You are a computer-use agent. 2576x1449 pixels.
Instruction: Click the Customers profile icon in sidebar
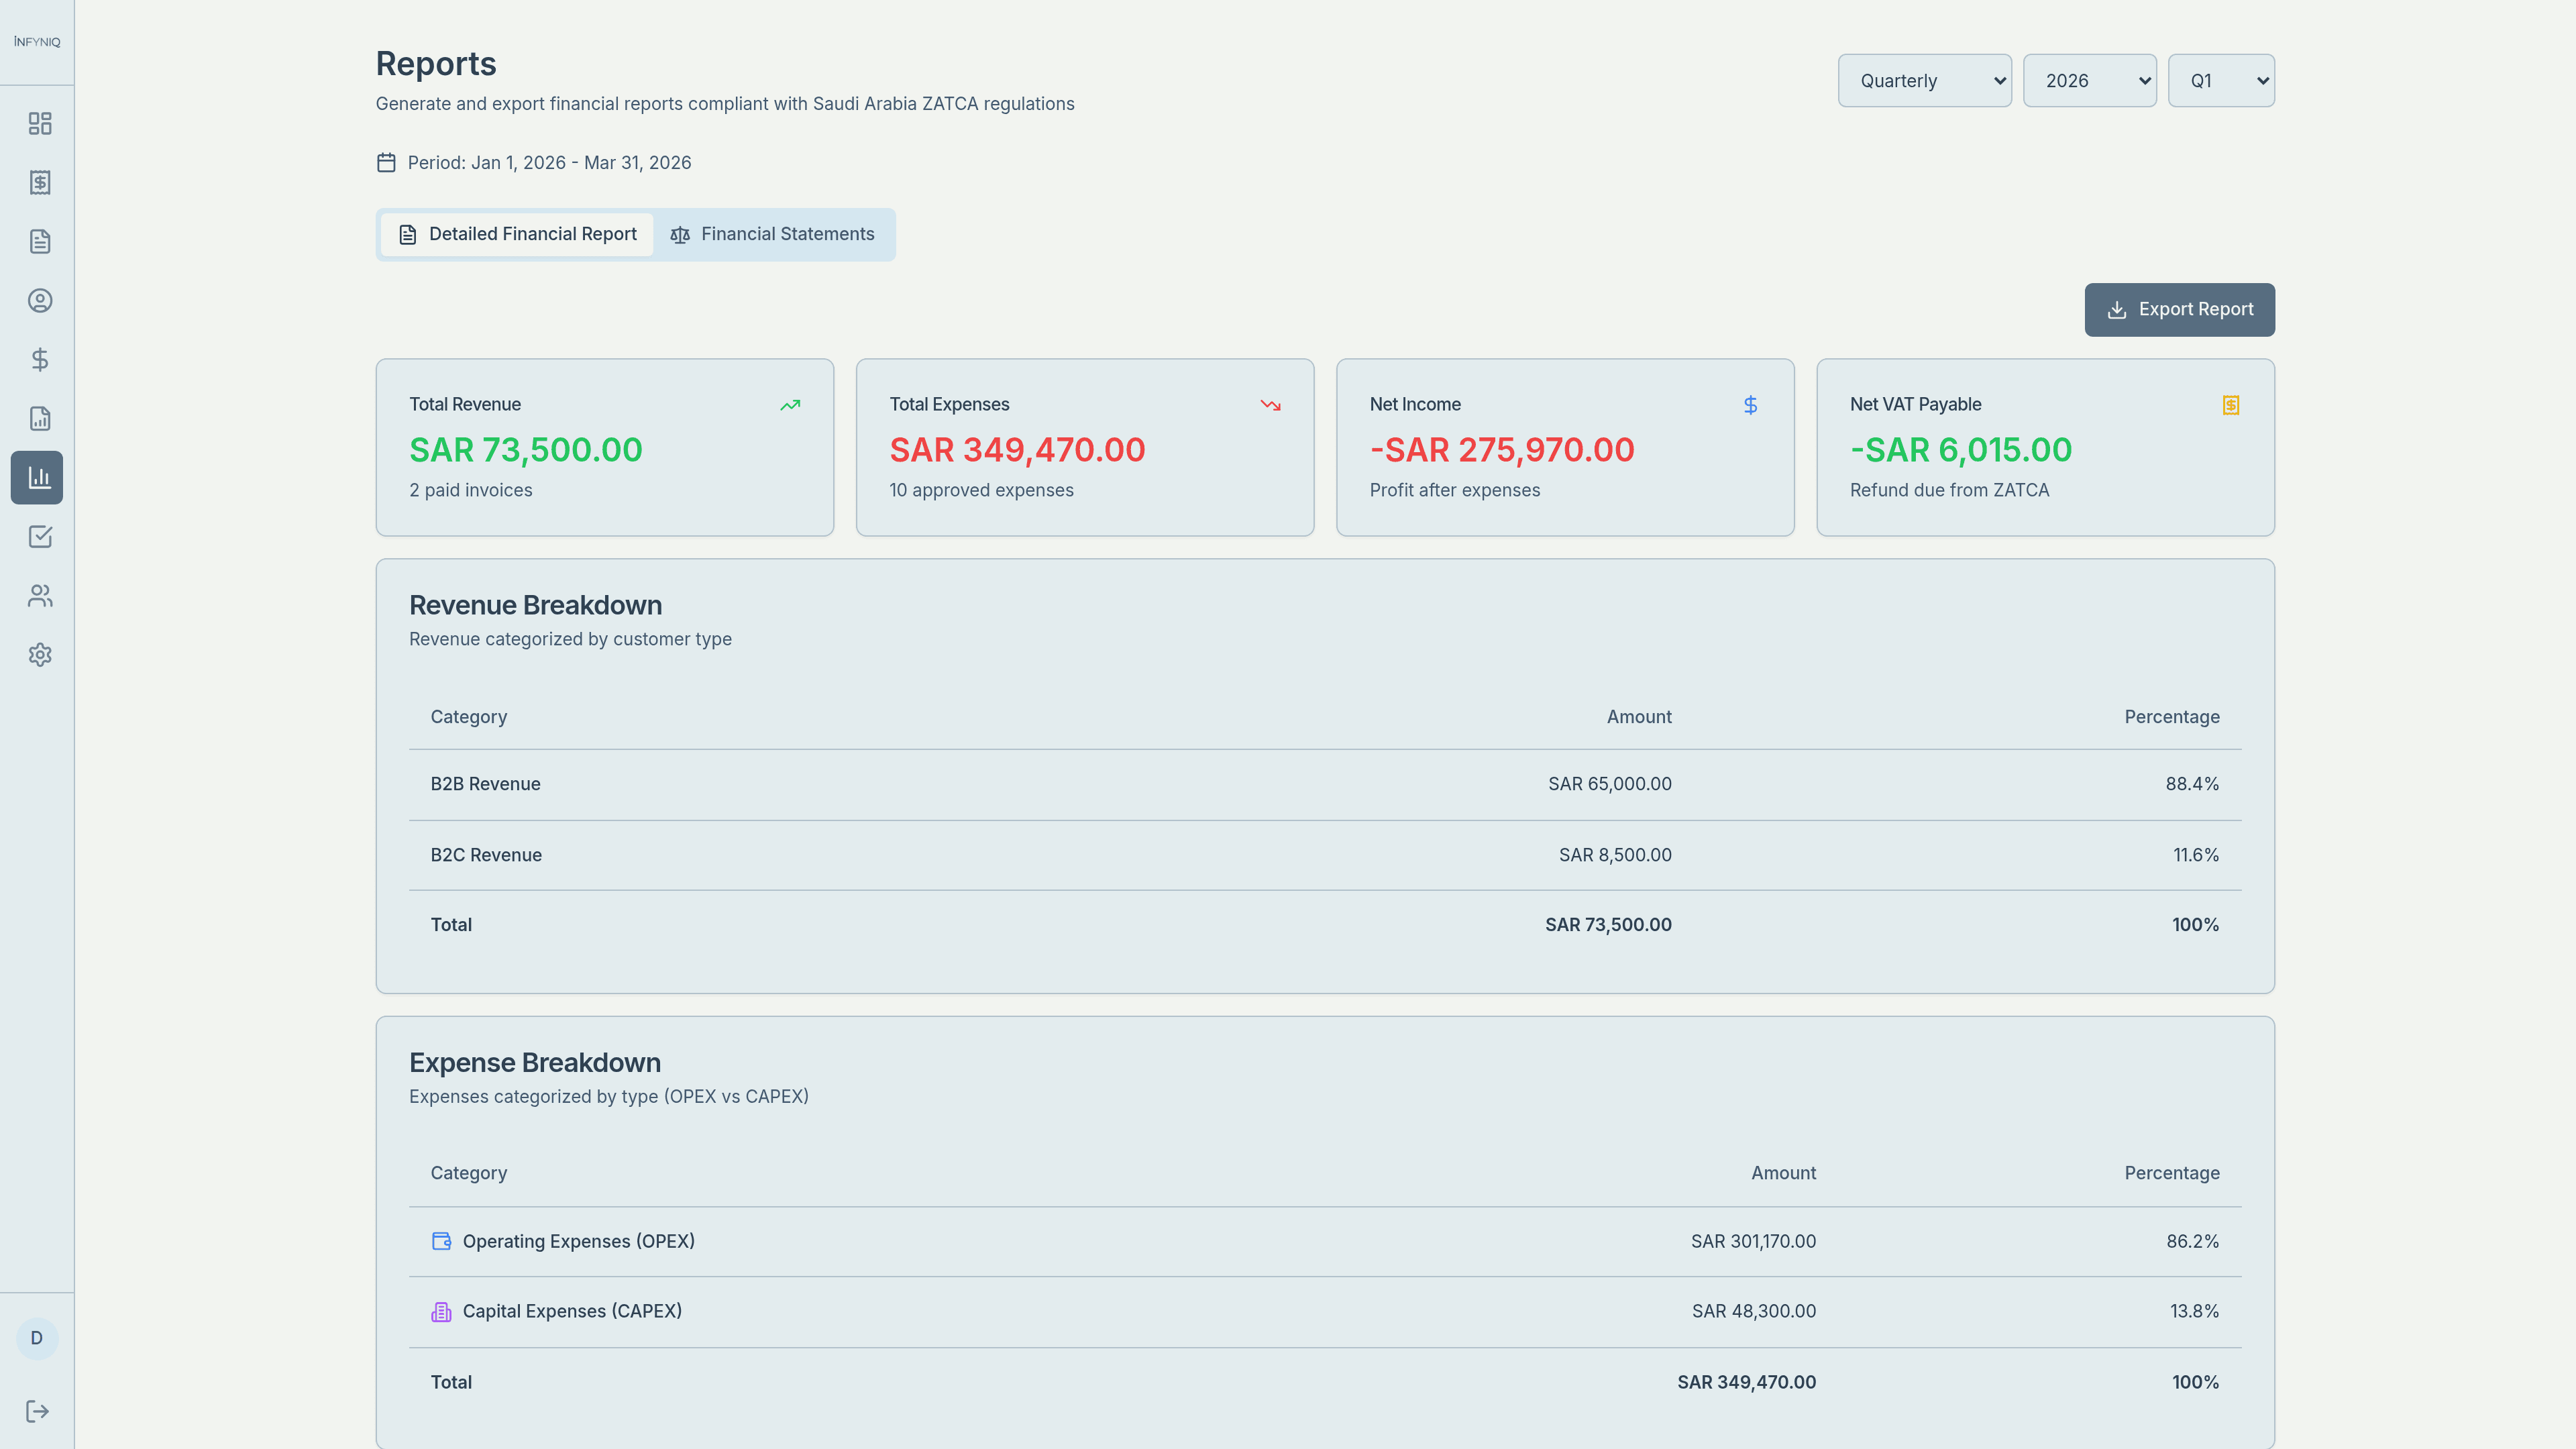(39, 300)
